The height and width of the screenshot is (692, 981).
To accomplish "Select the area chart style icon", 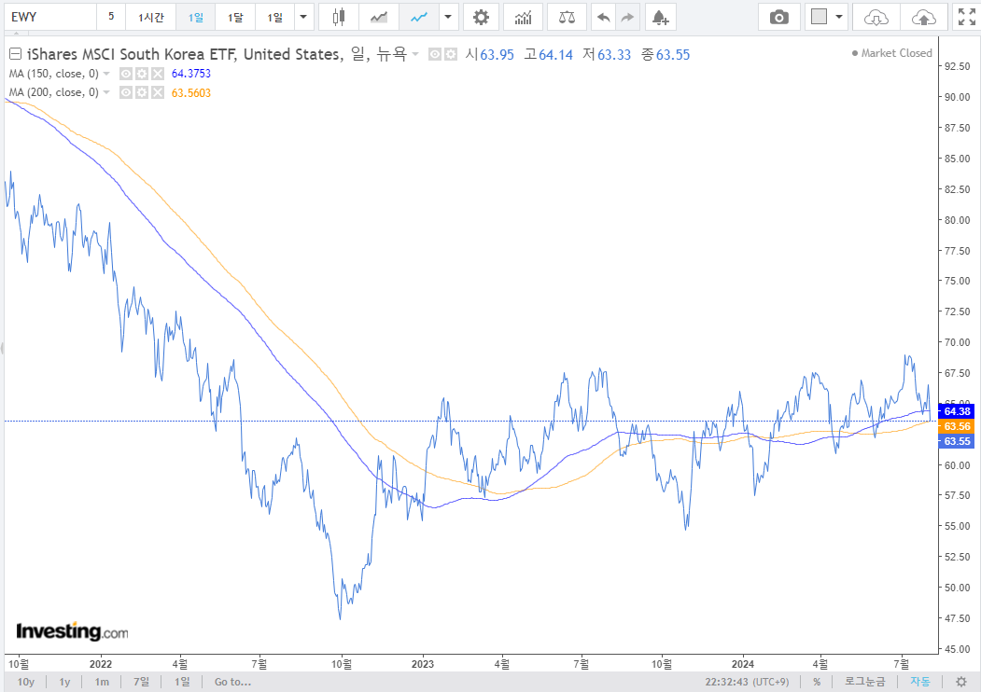I will [x=379, y=17].
